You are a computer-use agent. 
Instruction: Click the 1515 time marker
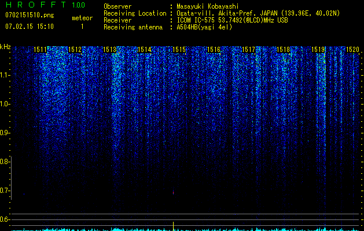point(179,50)
